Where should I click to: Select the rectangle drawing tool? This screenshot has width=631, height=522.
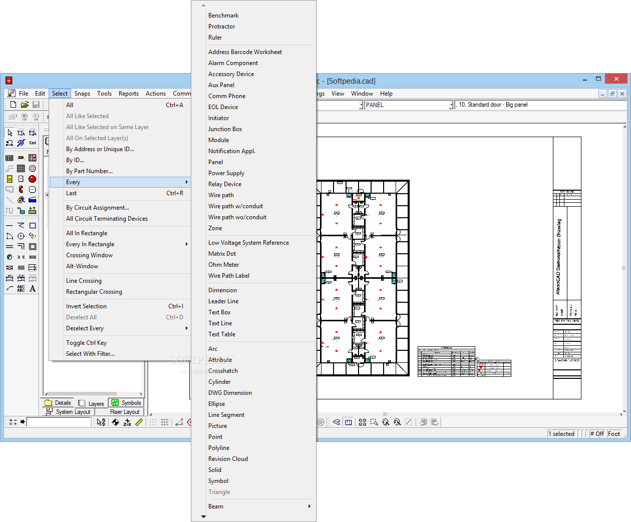(33, 226)
